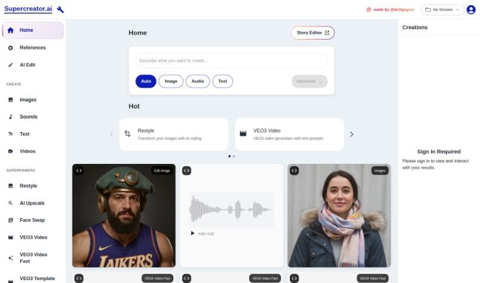Switch to the second carousel page dot

coord(234,156)
